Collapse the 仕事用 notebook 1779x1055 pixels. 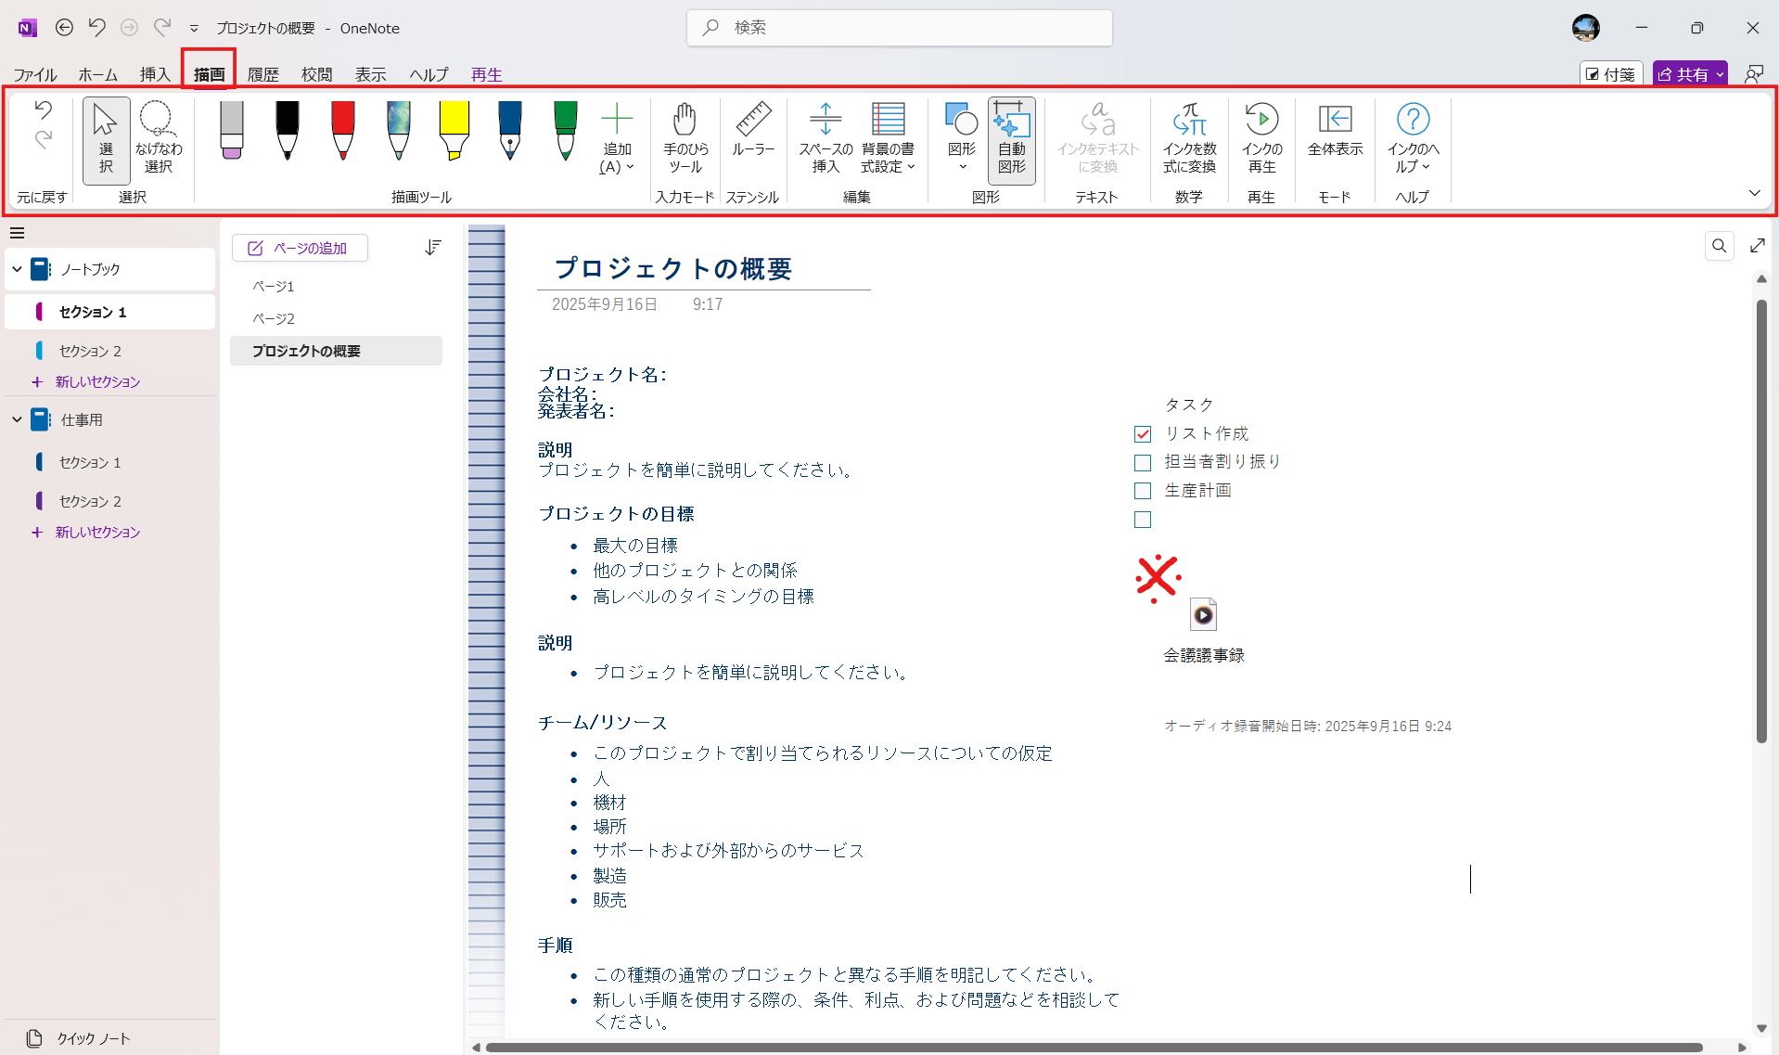click(x=17, y=419)
